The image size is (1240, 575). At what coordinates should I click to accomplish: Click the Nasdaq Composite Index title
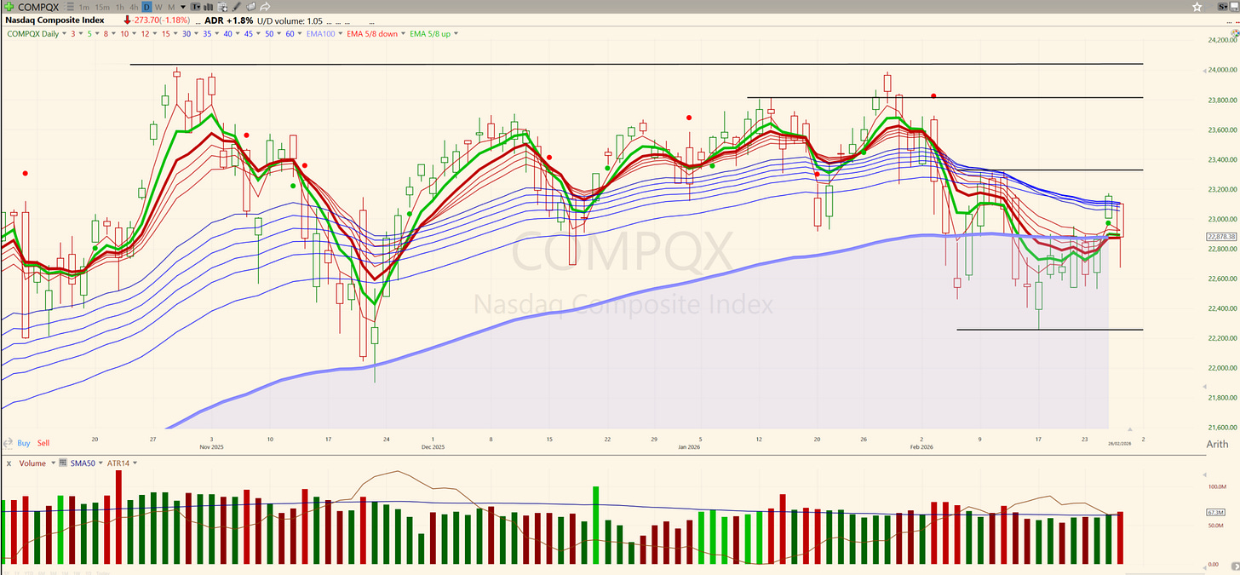pos(55,20)
